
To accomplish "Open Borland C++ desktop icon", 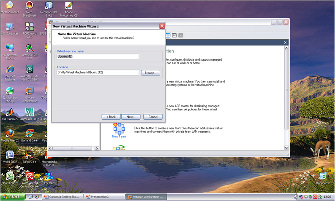I will point(30,136).
